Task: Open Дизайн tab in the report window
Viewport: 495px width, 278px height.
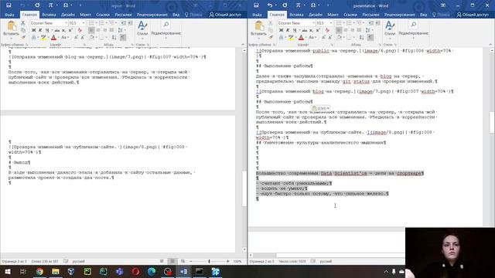Action: pyautogui.click(x=68, y=15)
